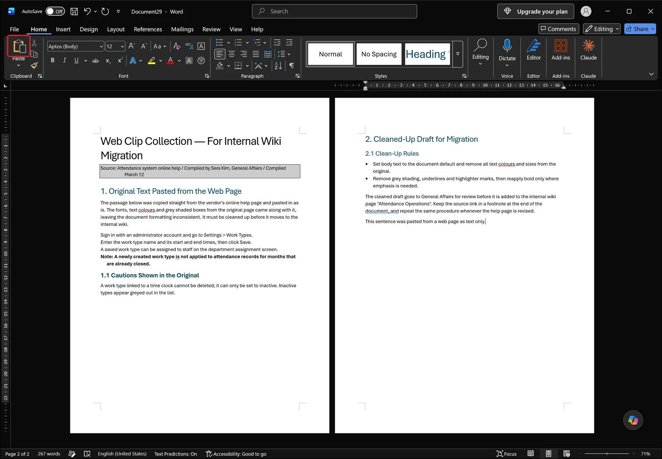Click the Paste clipboard icon
This screenshot has height=459, width=662.
tap(19, 46)
